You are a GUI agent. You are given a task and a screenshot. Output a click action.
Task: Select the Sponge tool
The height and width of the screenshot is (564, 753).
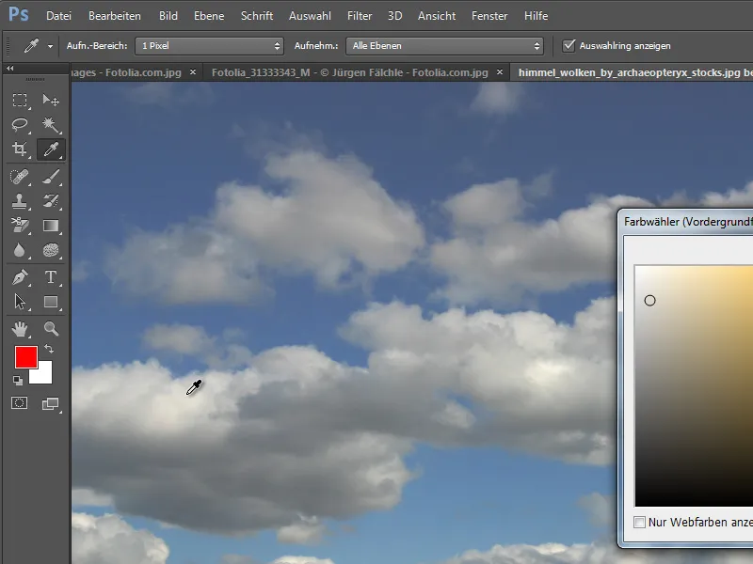point(51,250)
